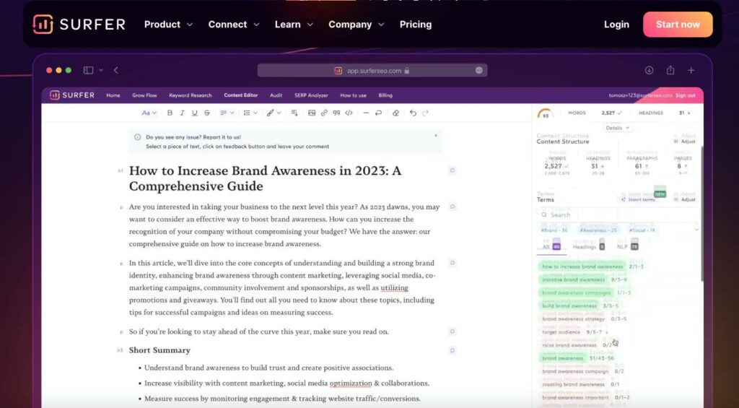The height and width of the screenshot is (408, 739).
Task: Click Adjust next to Content Structure
Action: 686,142
